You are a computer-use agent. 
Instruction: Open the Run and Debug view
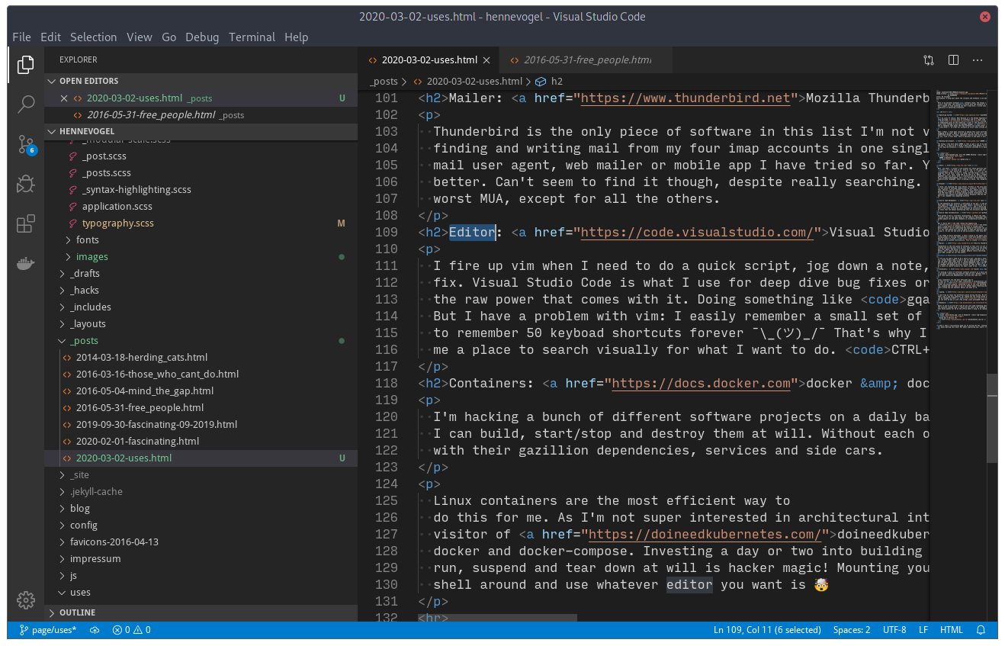point(26,184)
